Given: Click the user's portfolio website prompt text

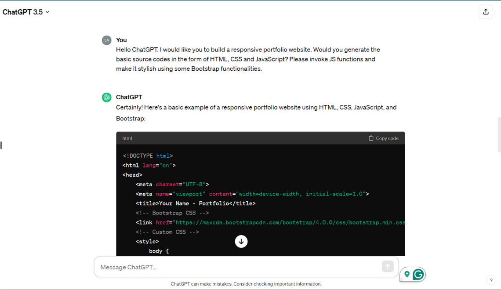Looking at the screenshot, I should (x=247, y=59).
